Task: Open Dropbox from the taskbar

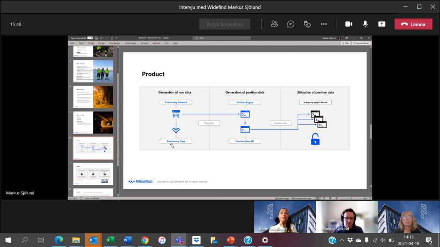Action: click(x=196, y=240)
